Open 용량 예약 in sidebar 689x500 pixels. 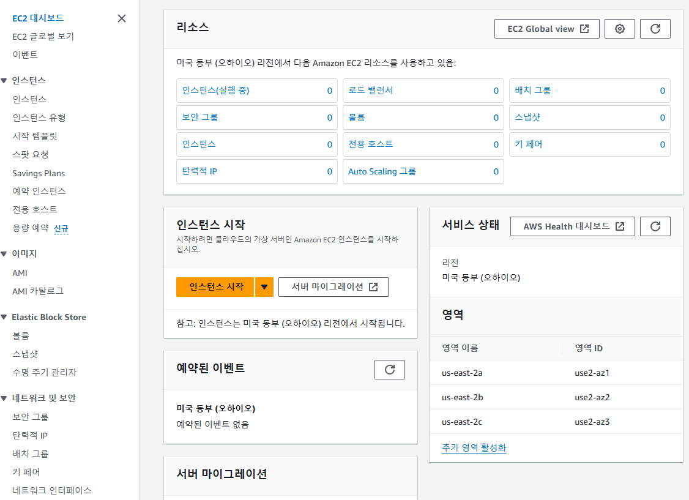[31, 228]
